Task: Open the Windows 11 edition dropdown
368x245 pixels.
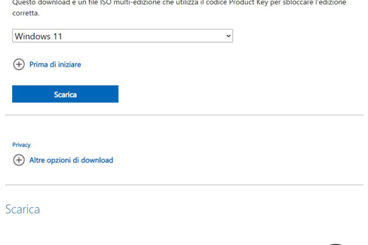Action: coord(122,36)
